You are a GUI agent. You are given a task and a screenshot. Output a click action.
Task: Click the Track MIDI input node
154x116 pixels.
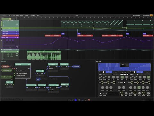pos(5,67)
